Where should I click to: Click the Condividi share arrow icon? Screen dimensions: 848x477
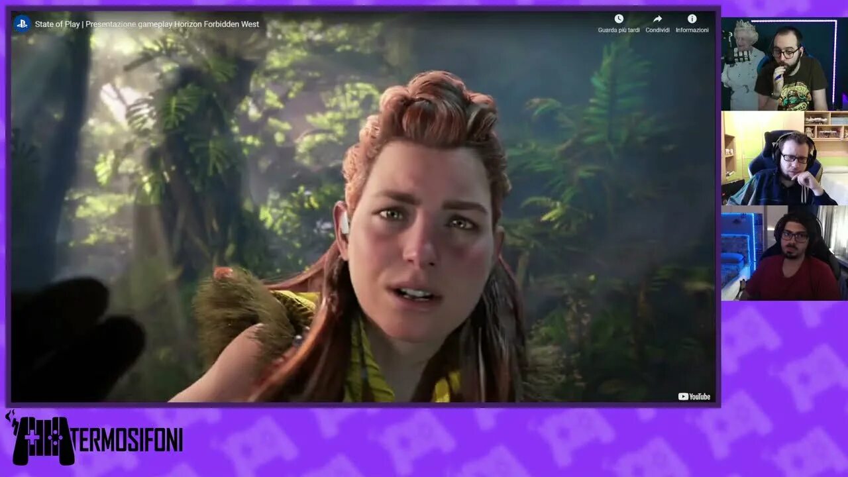point(657,19)
